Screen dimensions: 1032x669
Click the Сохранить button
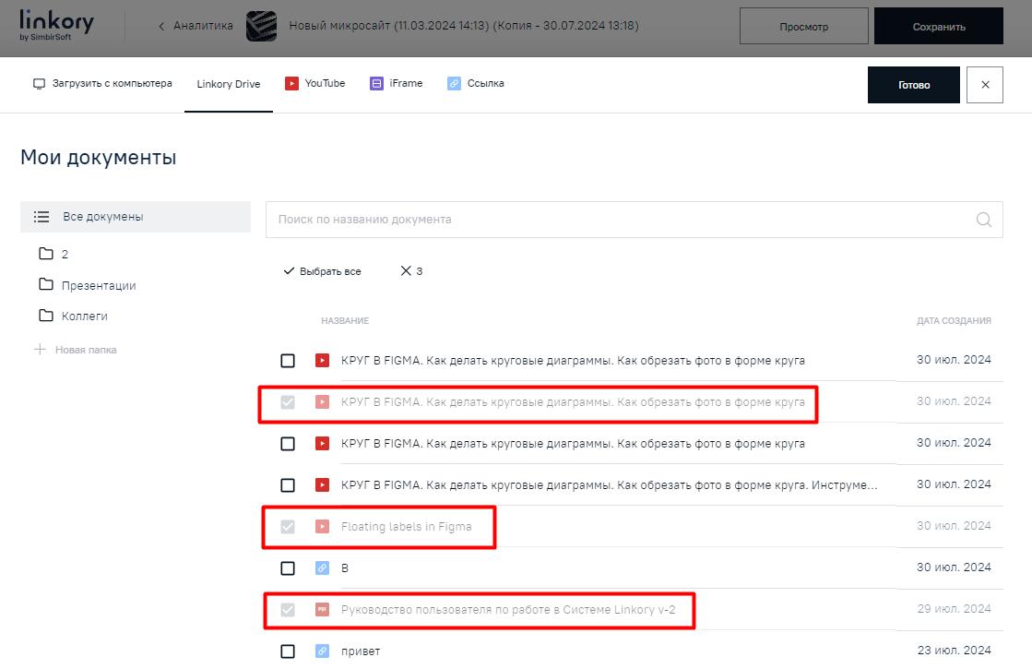938,27
